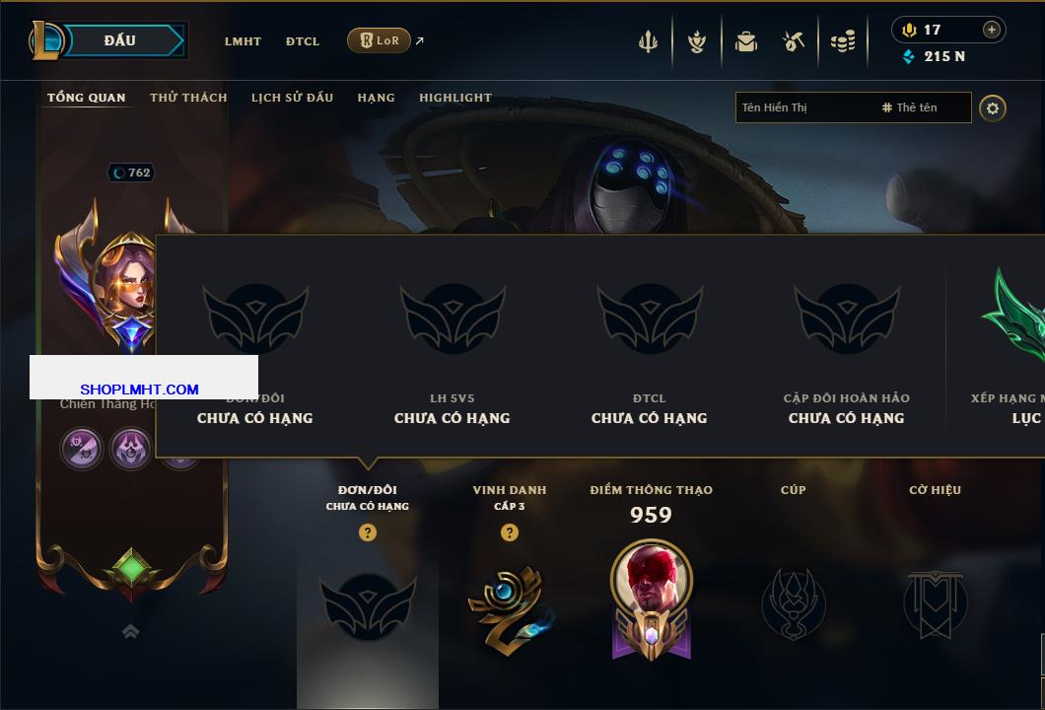Open the hextech crafting hammer icon

click(x=793, y=42)
